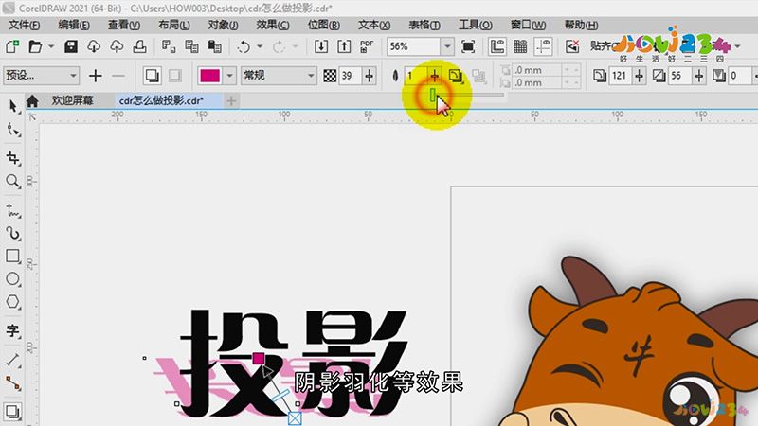Select the Polygon tool

12,302
